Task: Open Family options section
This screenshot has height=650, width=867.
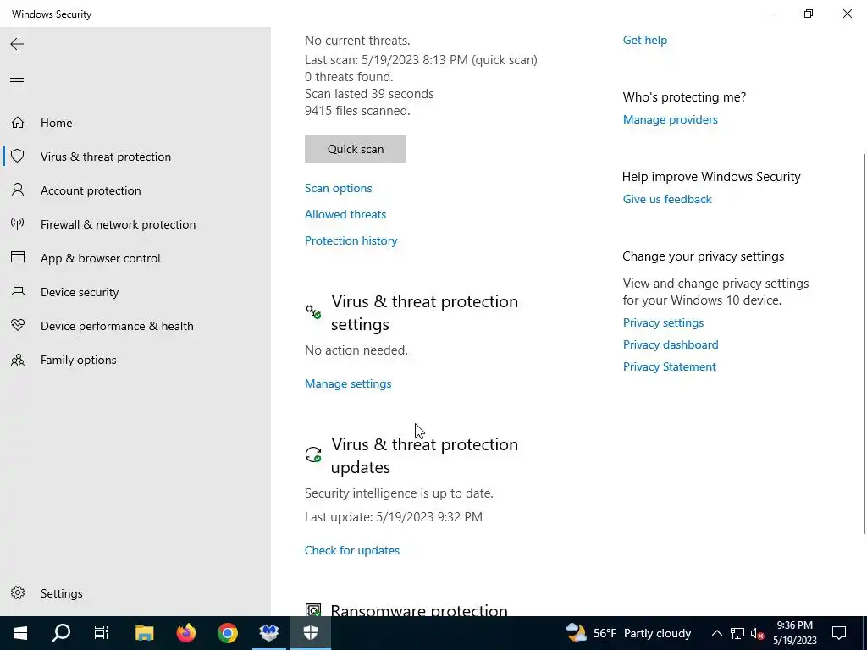Action: click(79, 360)
